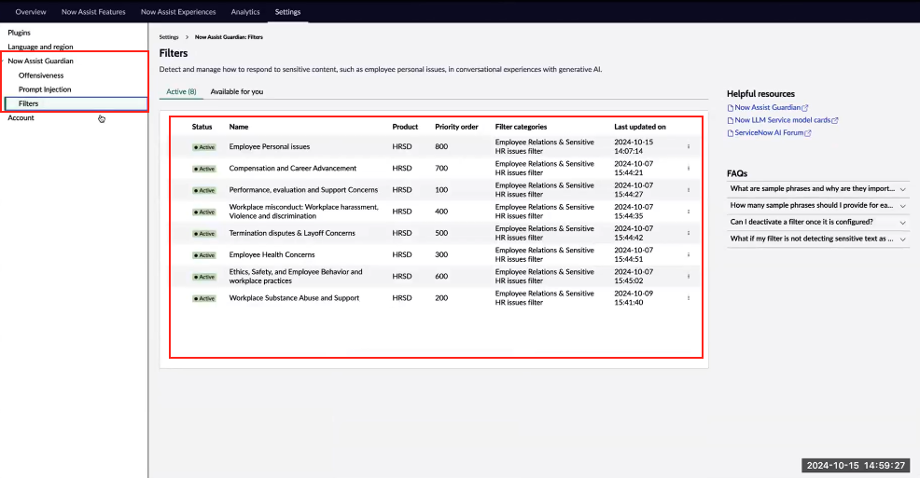Switch to the Available for you tab
This screenshot has height=478, width=920.
point(236,91)
